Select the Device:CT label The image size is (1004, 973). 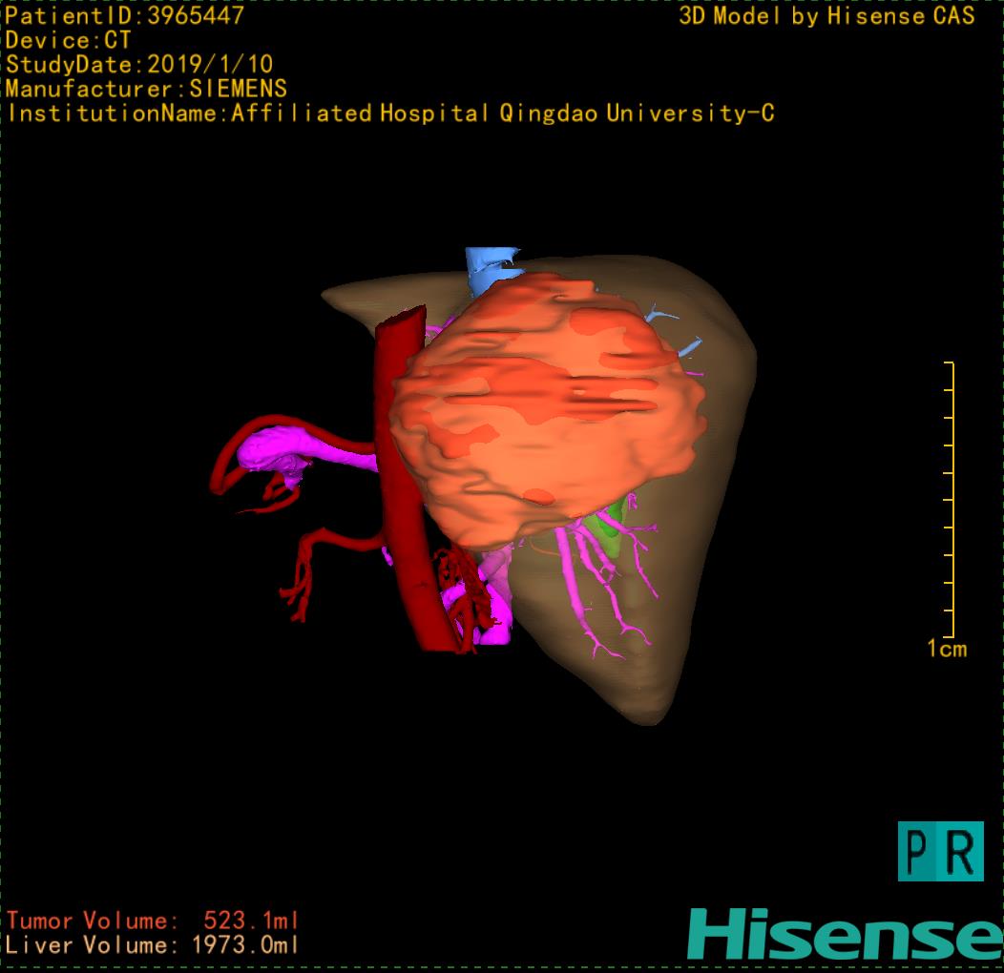pos(68,40)
